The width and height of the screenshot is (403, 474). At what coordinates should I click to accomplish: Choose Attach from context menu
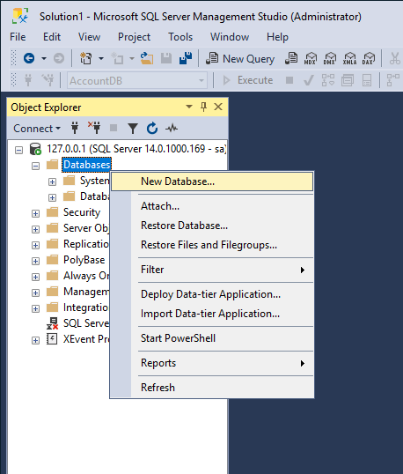pyautogui.click(x=212, y=206)
